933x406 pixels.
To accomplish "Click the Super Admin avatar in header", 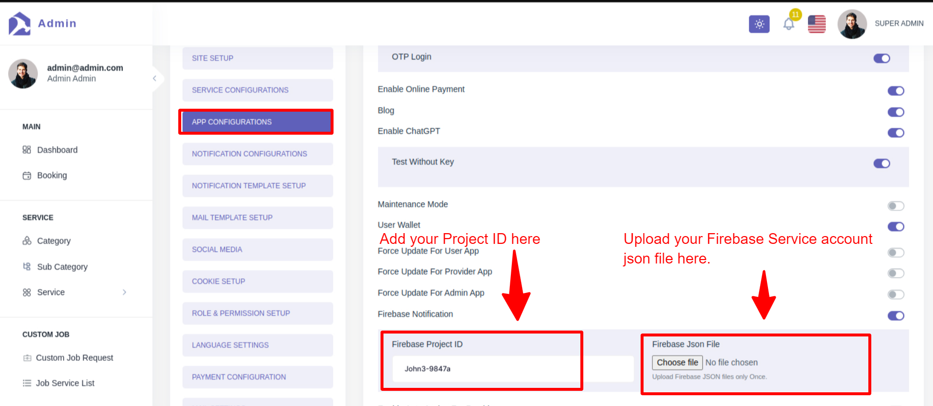I will click(852, 24).
